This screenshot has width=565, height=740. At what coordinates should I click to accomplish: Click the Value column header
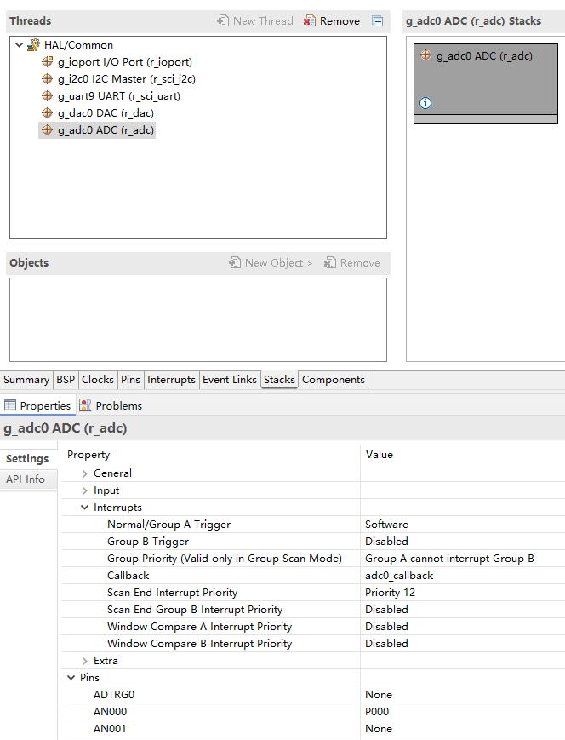(x=380, y=455)
